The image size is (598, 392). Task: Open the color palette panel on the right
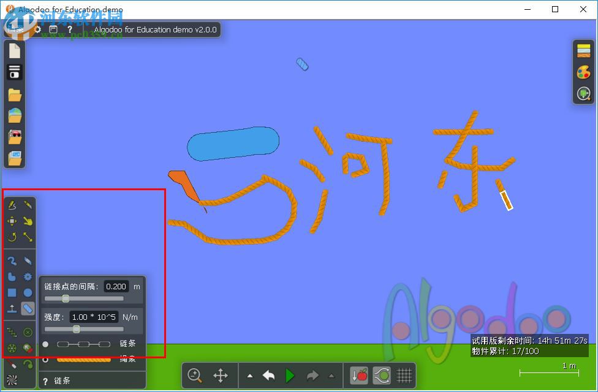pyautogui.click(x=583, y=72)
